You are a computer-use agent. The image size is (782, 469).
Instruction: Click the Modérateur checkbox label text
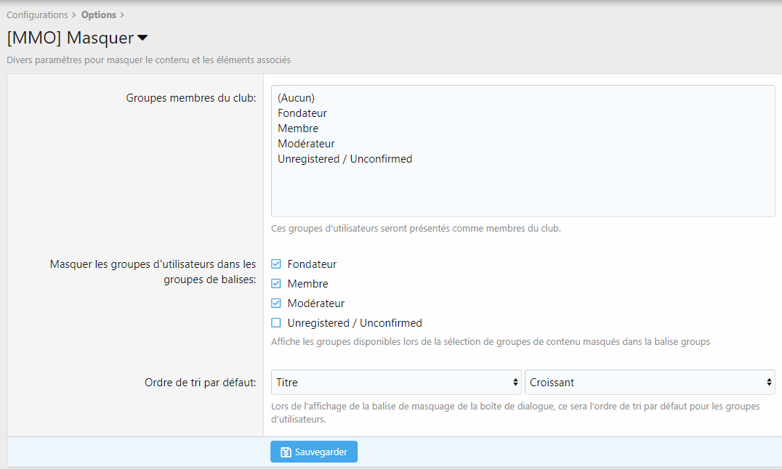[x=315, y=303]
